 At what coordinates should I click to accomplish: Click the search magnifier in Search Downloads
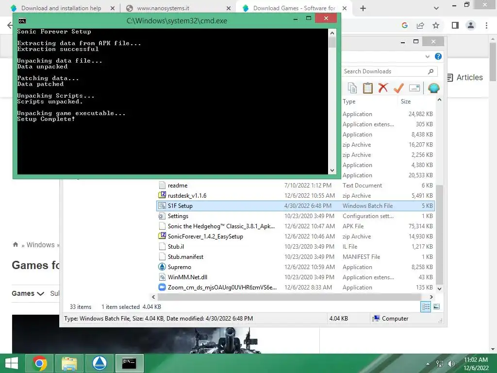point(431,71)
